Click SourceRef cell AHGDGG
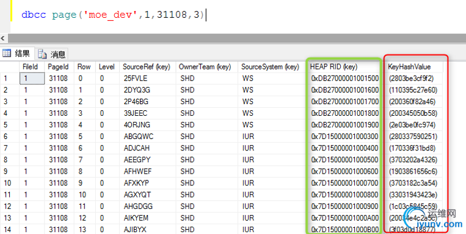The height and width of the screenshot is (234, 466). [x=147, y=207]
